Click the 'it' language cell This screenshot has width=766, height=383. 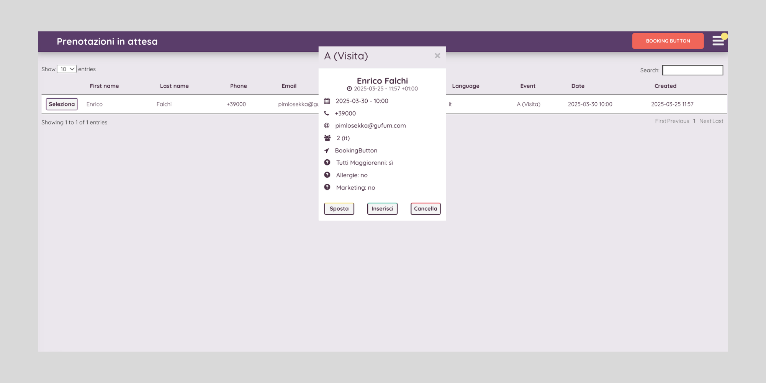(x=450, y=104)
